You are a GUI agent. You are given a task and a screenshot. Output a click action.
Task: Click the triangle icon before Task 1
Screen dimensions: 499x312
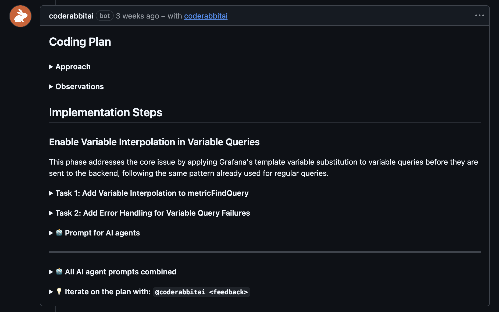51,193
